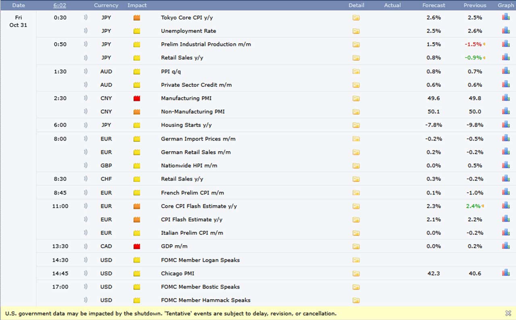Open detail folder for Tokyo Core CPI y/y
Image resolution: width=516 pixels, height=320 pixels.
click(356, 18)
